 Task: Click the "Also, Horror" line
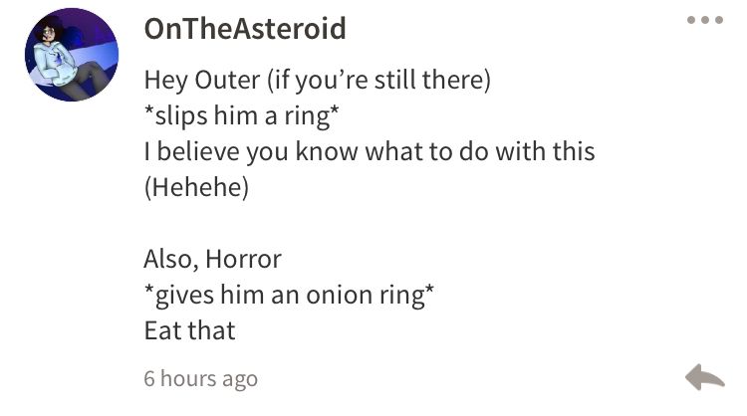click(212, 260)
